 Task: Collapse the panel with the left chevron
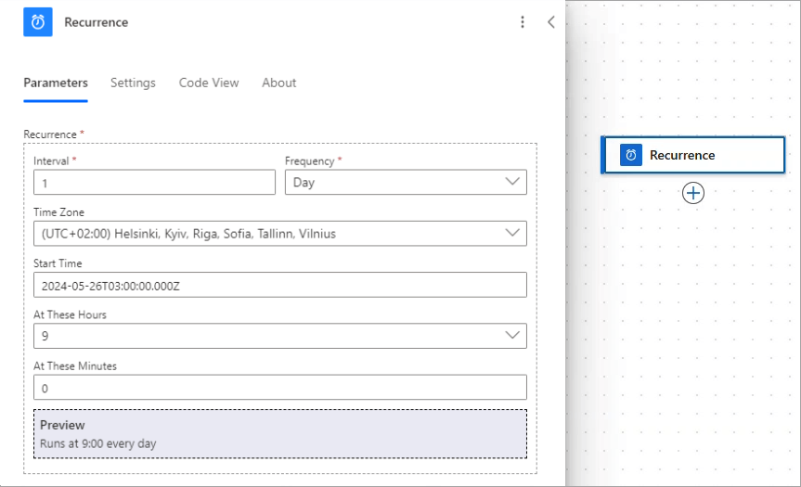tap(550, 22)
